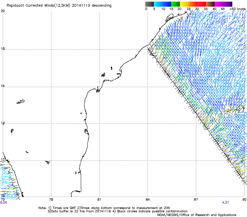The height and width of the screenshot is (217, 247).
Task: Click the yellow 20-25 knots legend swatch
Action: coord(184,4)
